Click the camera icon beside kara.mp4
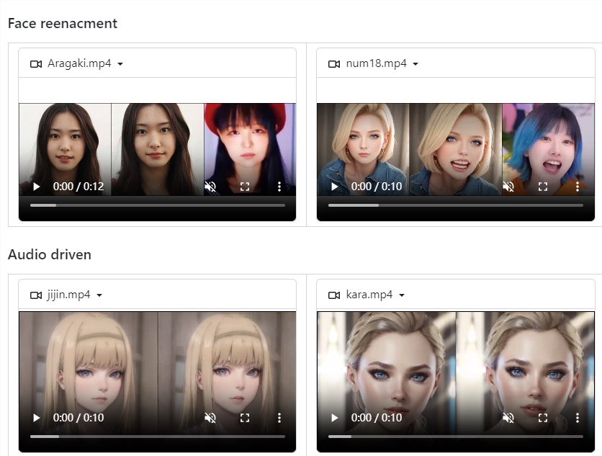Image resolution: width=602 pixels, height=456 pixels. [334, 295]
